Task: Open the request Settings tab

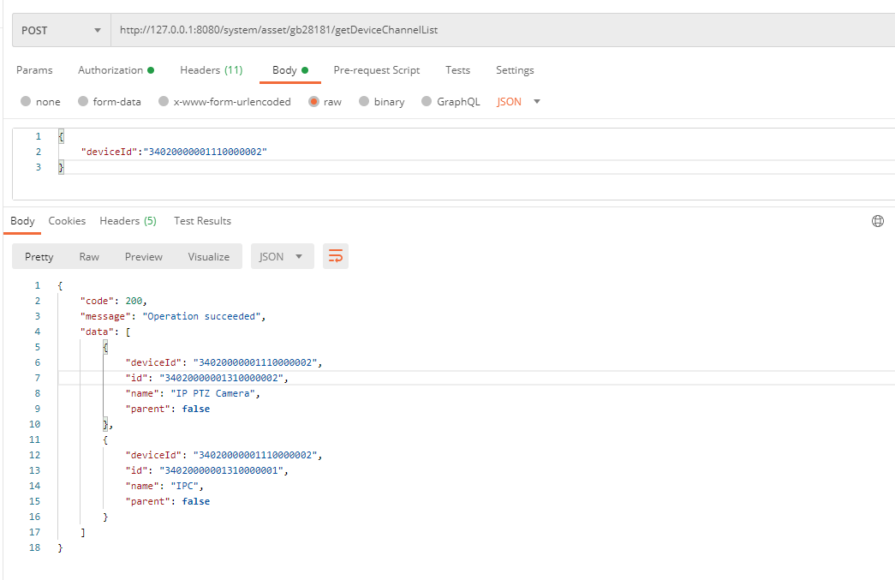Action: (515, 70)
